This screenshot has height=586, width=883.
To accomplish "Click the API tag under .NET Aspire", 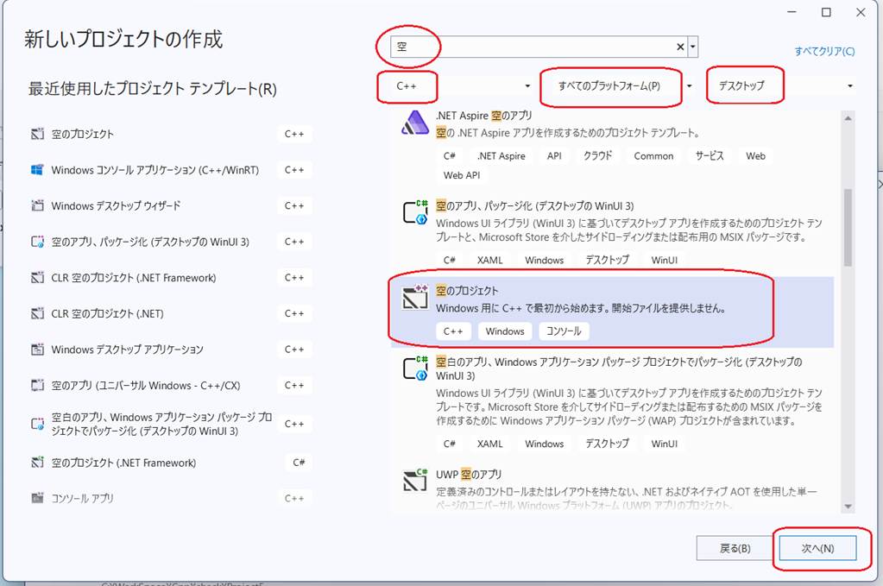I will [x=554, y=156].
